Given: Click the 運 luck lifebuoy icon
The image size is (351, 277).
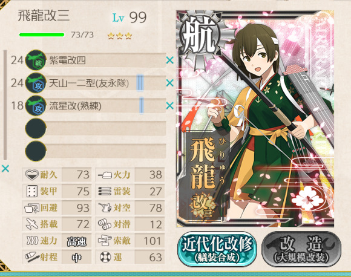Looking at the screenshot, I should 105,257.
